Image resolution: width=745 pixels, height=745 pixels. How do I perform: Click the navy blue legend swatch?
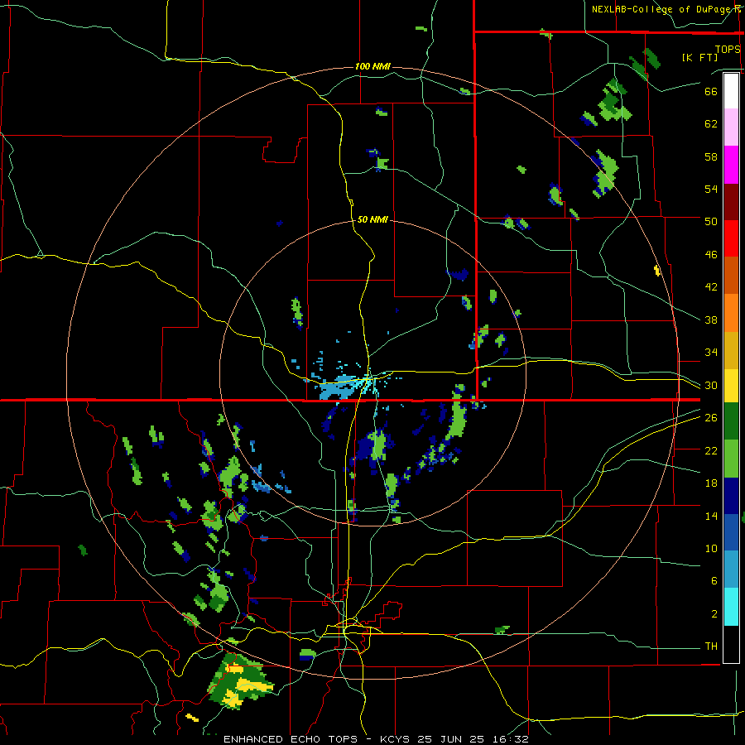pyautogui.click(x=731, y=496)
